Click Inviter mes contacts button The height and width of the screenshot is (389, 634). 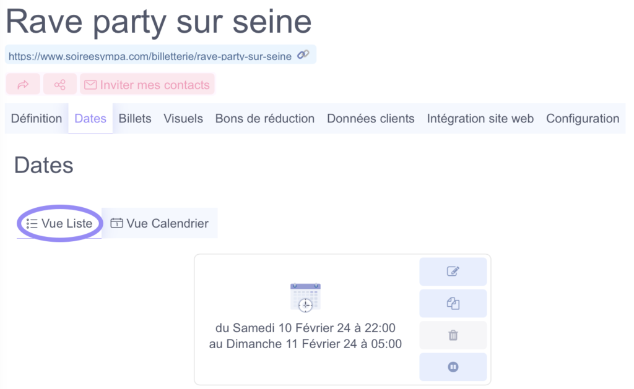coord(147,84)
